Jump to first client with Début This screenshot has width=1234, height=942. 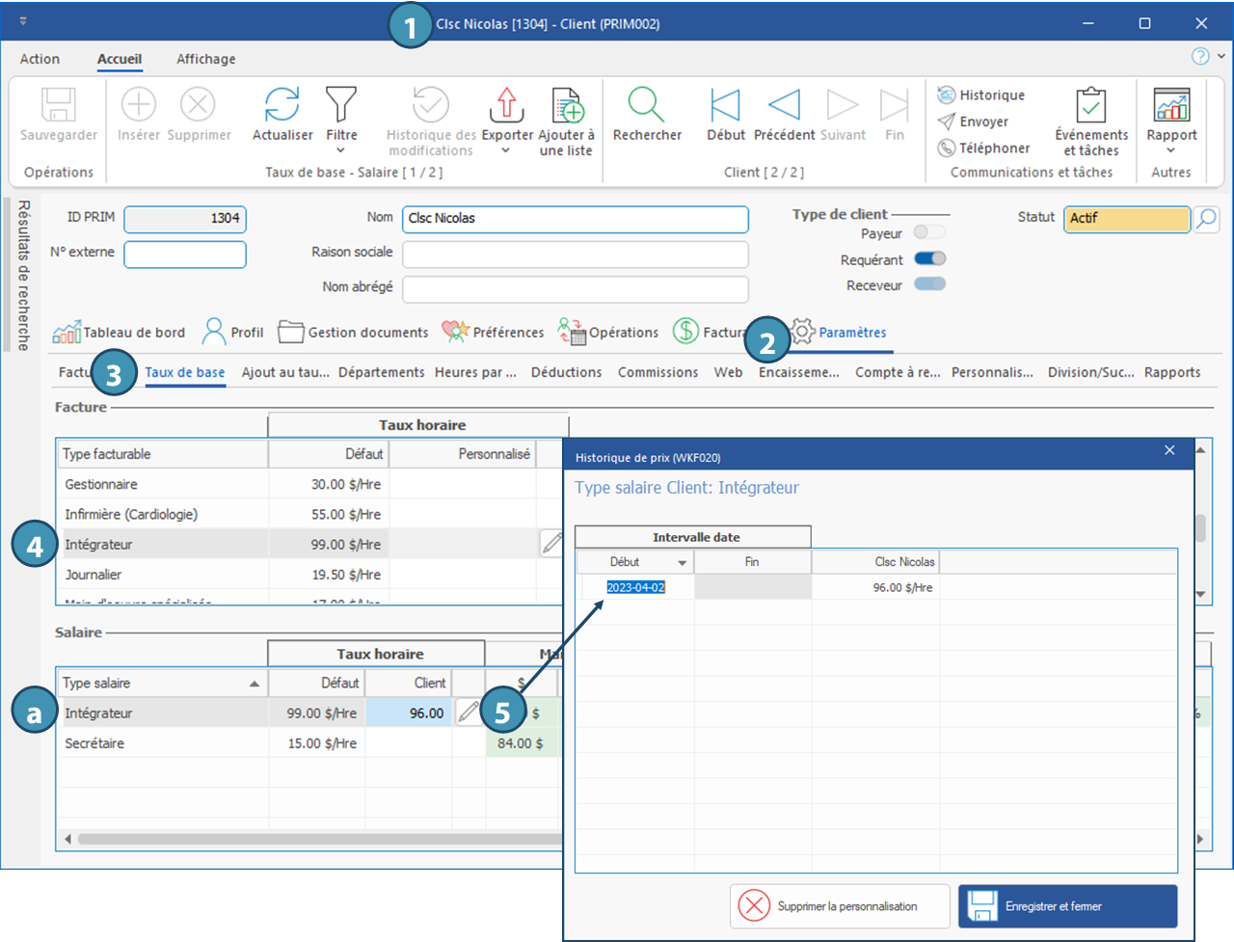coord(725,105)
